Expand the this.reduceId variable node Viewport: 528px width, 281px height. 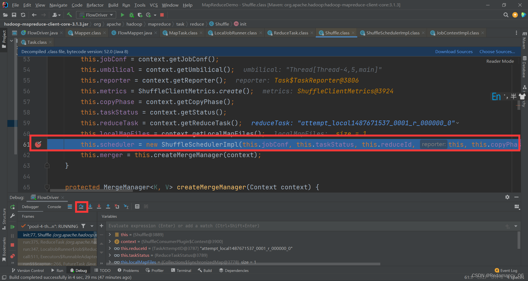110,248
